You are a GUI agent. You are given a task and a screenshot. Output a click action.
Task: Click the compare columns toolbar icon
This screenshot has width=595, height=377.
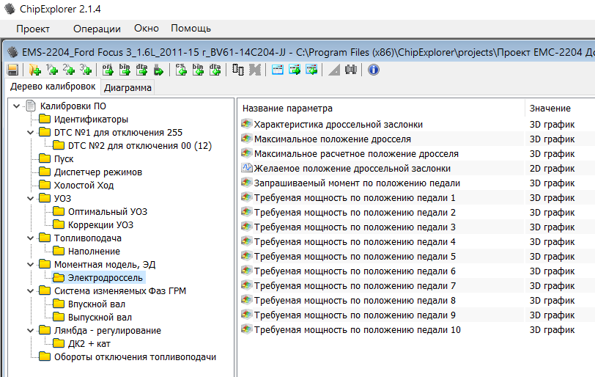coord(238,70)
